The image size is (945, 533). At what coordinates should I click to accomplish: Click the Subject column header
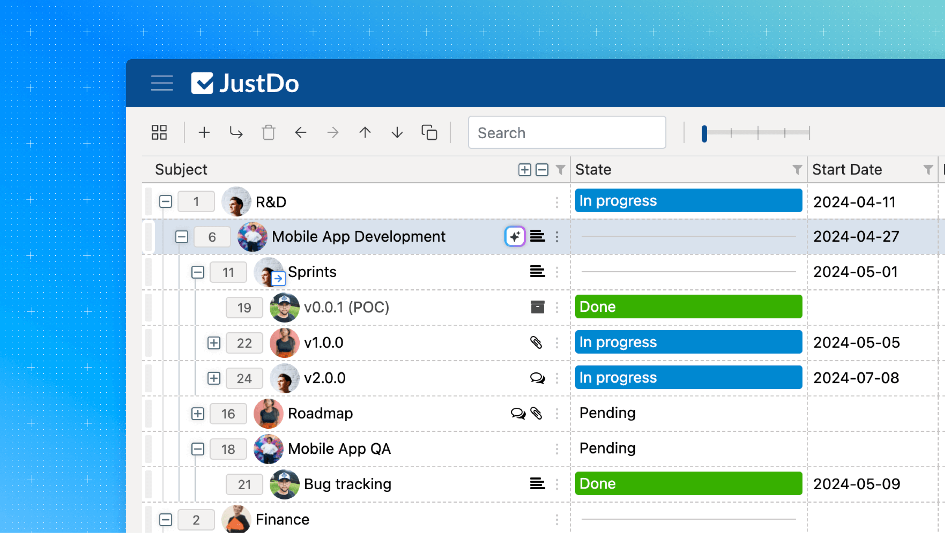pyautogui.click(x=181, y=170)
